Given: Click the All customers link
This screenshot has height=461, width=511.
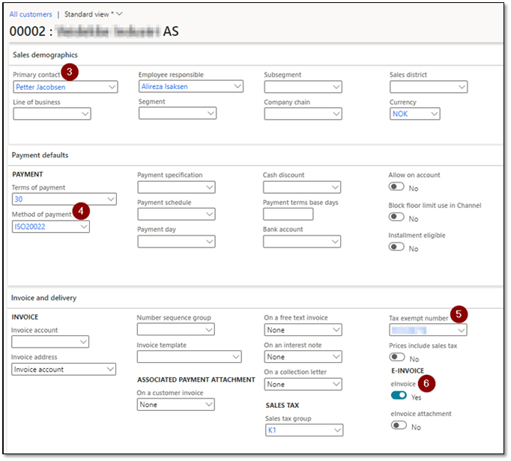Looking at the screenshot, I should tap(31, 14).
